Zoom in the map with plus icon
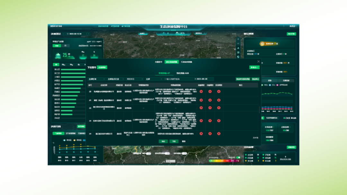Image resolution: width=347 pixels, height=195 pixels. coord(238,38)
